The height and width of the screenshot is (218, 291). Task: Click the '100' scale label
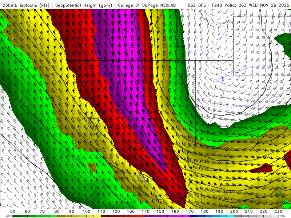[x=87, y=211]
